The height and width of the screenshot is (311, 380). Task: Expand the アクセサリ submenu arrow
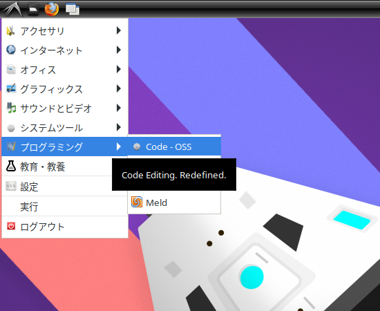pos(119,30)
